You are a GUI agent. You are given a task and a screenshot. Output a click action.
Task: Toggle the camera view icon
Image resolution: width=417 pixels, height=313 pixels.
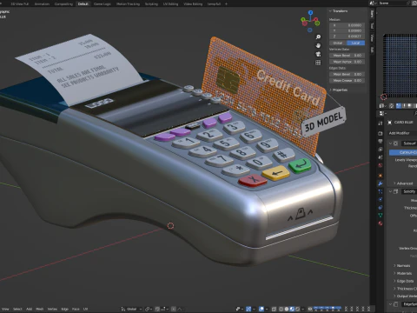click(318, 54)
